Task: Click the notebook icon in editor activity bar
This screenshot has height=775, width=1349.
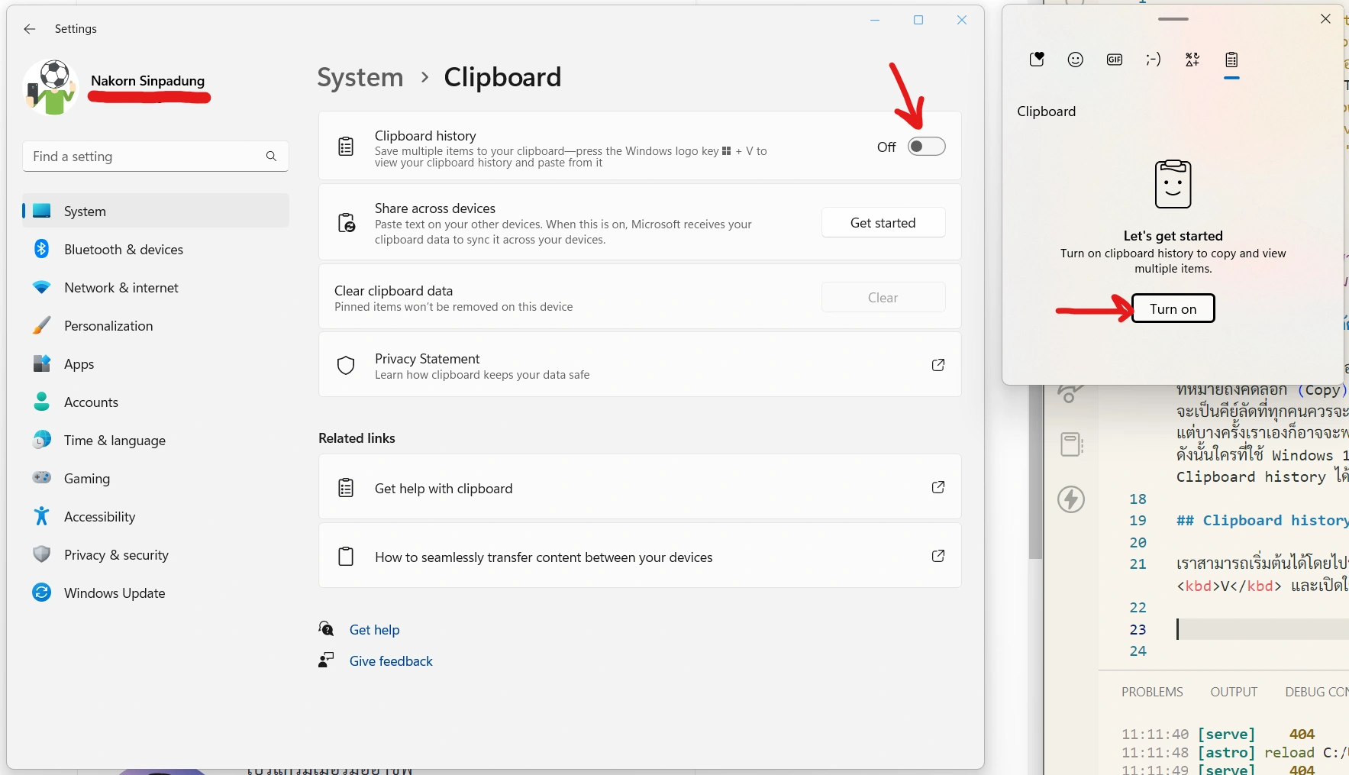Action: 1071,444
